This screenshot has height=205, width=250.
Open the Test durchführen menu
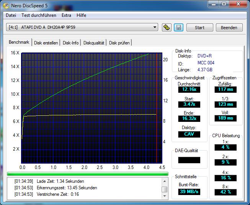(x=39, y=15)
